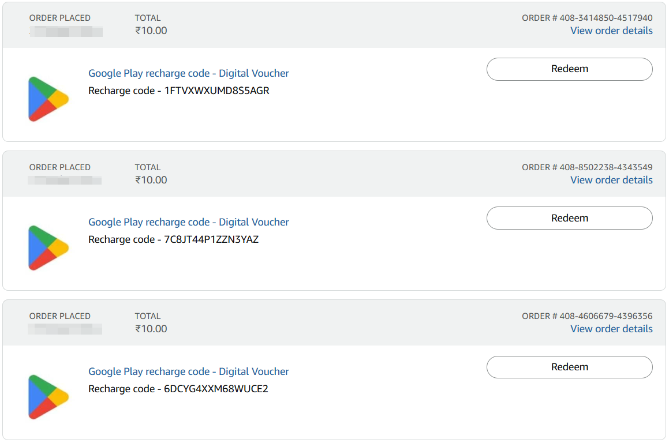This screenshot has height=443, width=669.
Task: Click the blurred order date of order 408-4606679-4396356
Action: click(65, 329)
